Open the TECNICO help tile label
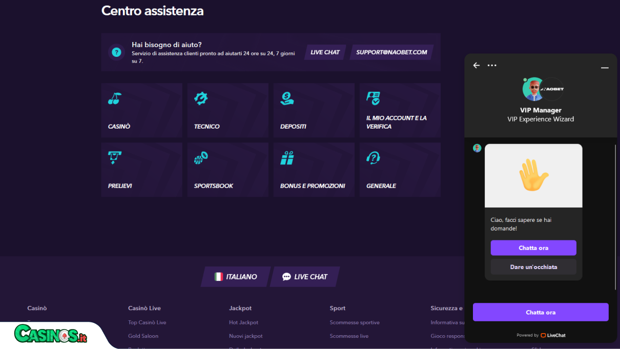The width and height of the screenshot is (620, 349). (x=207, y=127)
